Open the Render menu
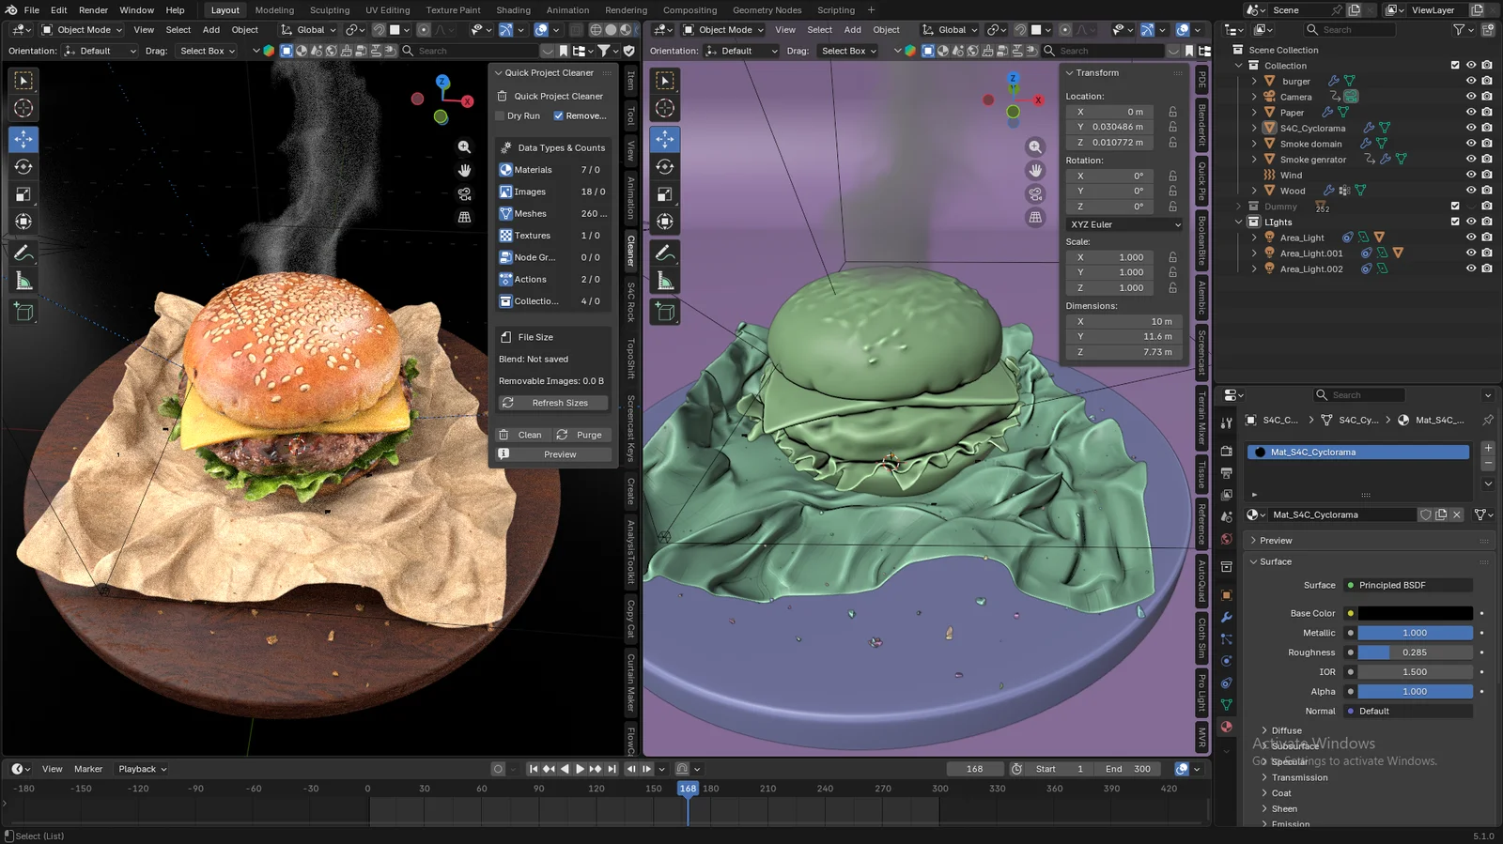This screenshot has height=844, width=1503. click(x=93, y=10)
